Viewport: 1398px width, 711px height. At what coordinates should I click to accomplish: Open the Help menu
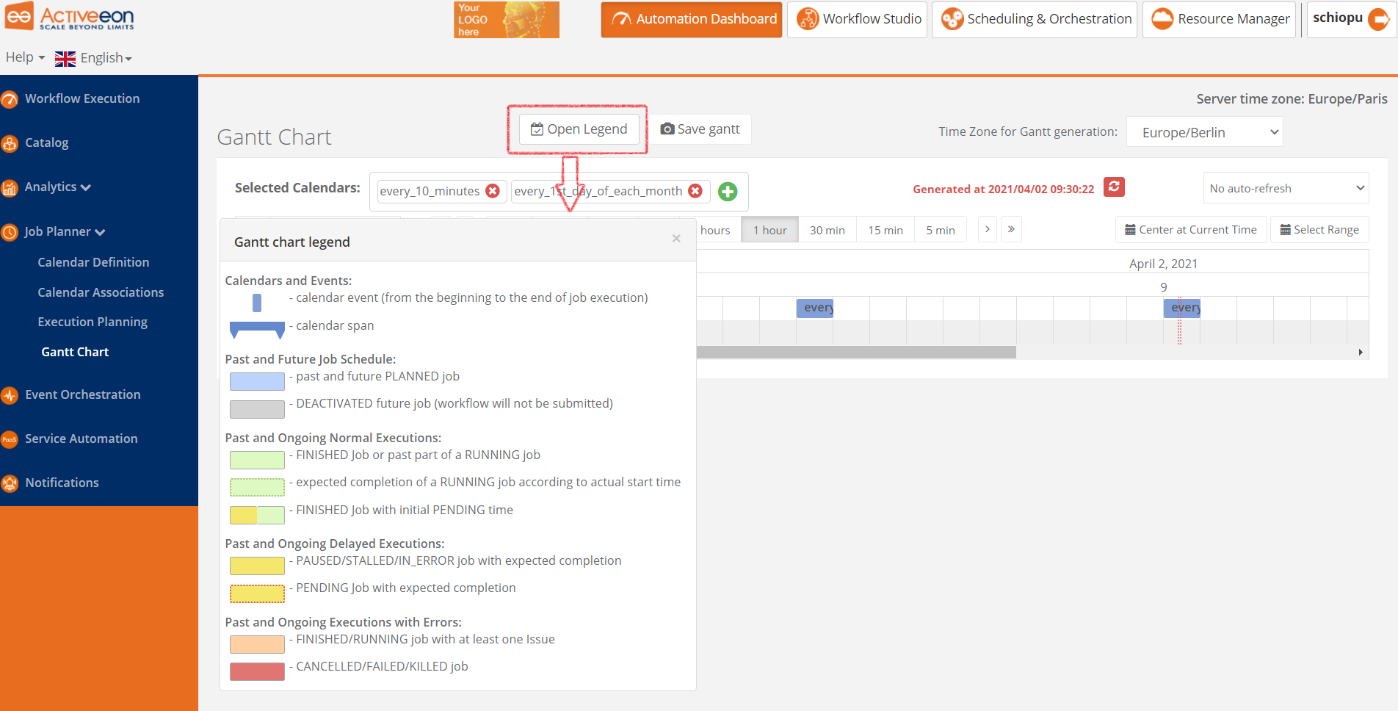click(25, 57)
